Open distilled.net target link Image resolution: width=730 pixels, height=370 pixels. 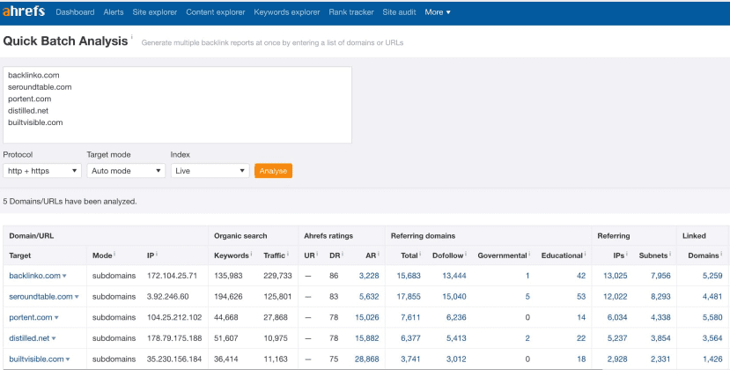[x=29, y=338]
